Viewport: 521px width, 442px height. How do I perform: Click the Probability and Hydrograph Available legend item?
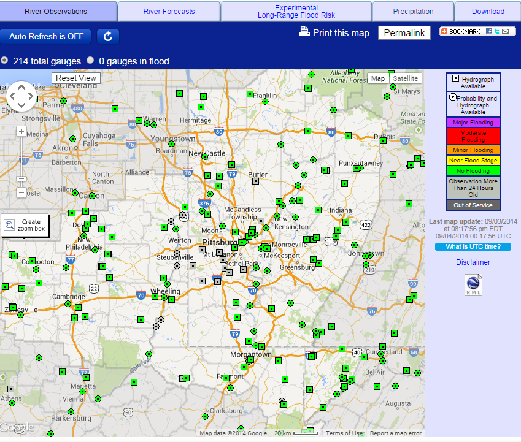coord(473,104)
